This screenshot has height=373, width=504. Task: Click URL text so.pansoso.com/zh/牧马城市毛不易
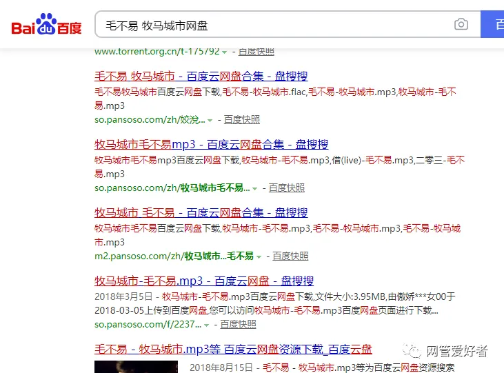pos(172,188)
